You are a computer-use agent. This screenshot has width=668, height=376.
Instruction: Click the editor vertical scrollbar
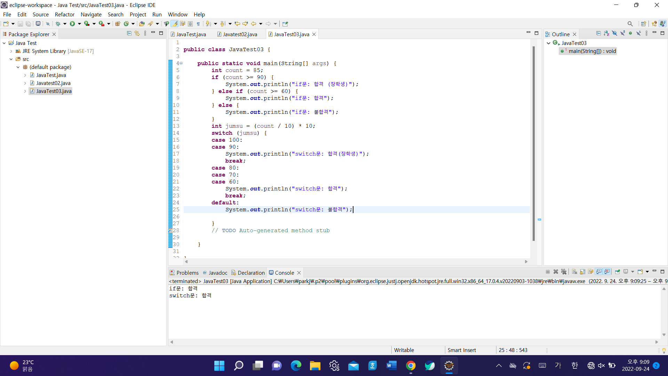pos(533,143)
